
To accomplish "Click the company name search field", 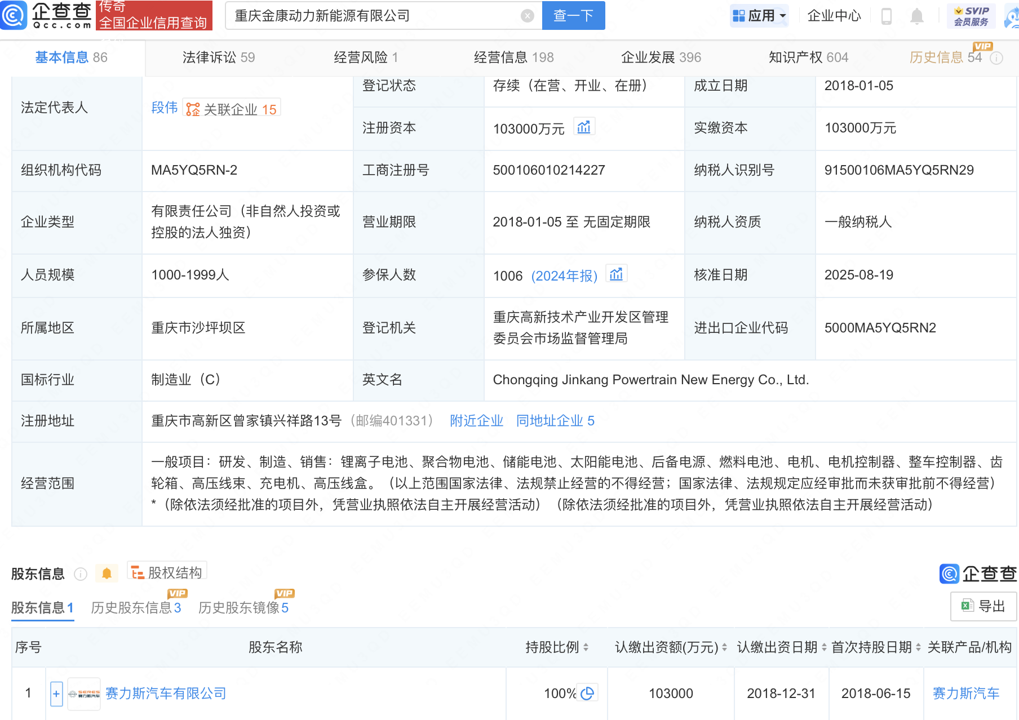I will 372,16.
